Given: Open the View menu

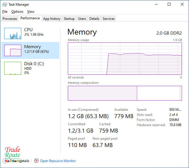Looking at the screenshot, I should click(31, 12).
